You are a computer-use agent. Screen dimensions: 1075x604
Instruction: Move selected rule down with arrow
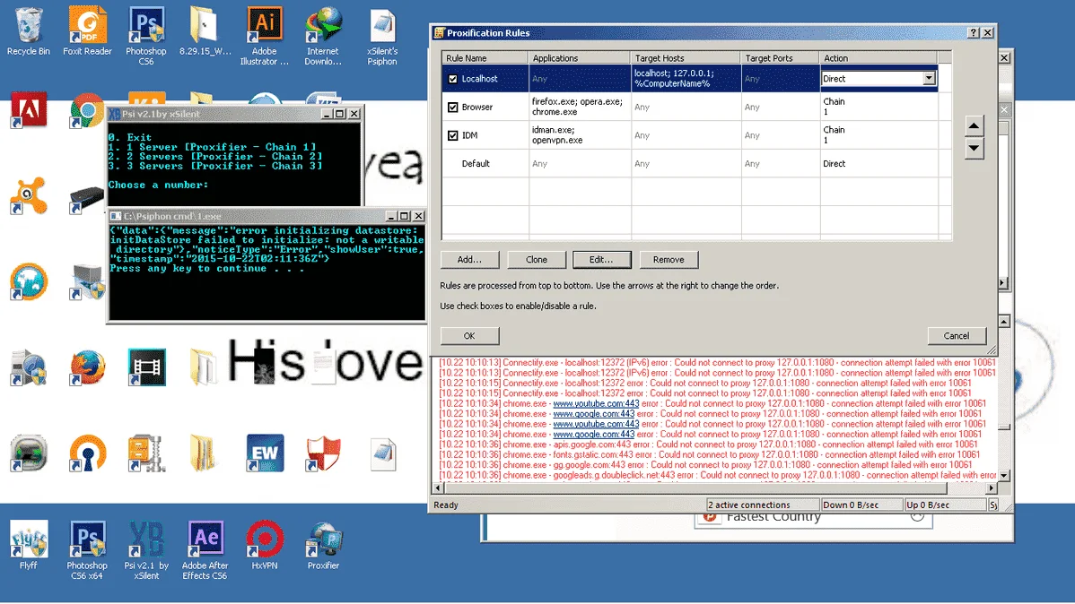pos(974,148)
